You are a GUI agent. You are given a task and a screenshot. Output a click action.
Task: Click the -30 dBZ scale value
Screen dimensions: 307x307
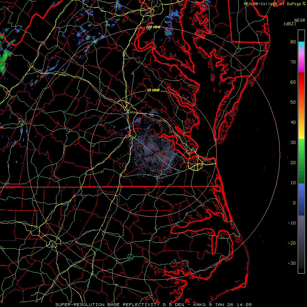(x=292, y=264)
